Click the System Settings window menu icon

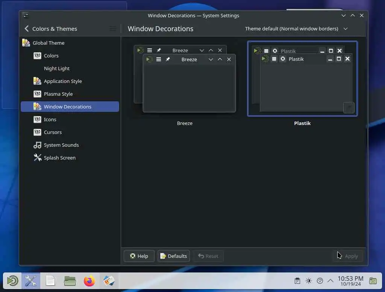point(26,15)
